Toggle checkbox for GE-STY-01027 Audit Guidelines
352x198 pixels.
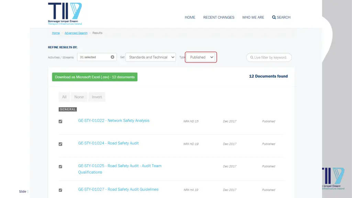[60, 190]
